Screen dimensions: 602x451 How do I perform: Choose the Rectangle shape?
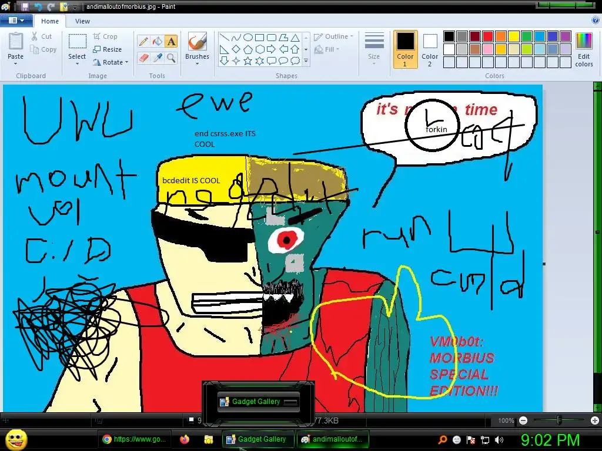pos(259,38)
